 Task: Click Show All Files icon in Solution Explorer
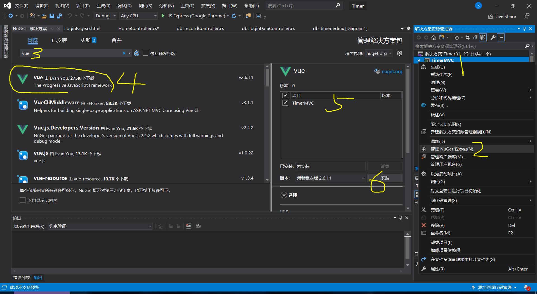[x=483, y=37]
